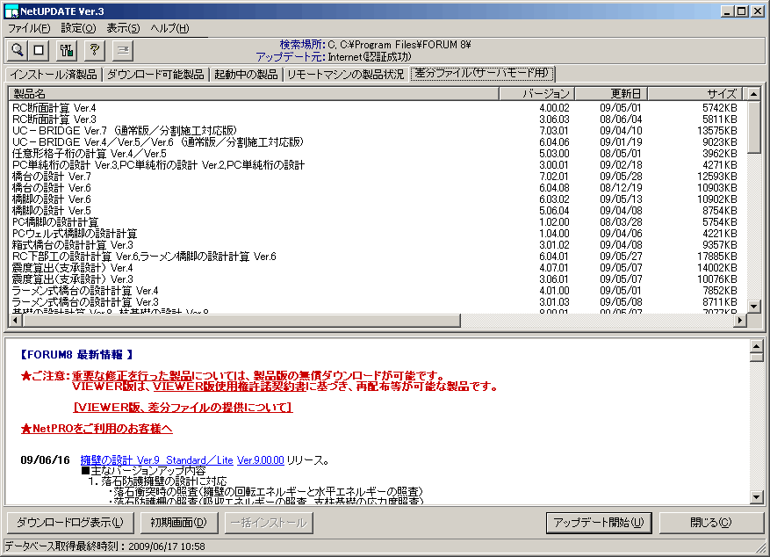The height and width of the screenshot is (557, 770).
Task: Switch to the ダウンロード可能製品 tab
Action: coord(155,75)
